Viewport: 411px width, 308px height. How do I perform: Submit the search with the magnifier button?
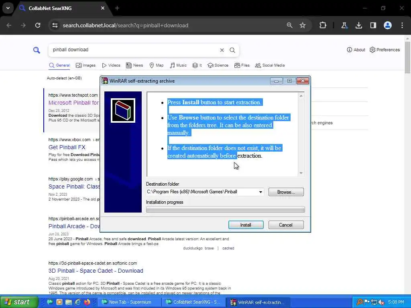pos(232,50)
